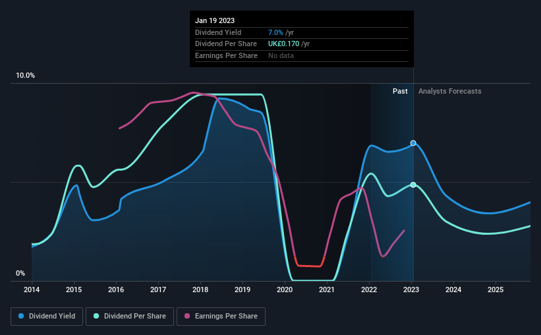The image size is (541, 335).
Task: Toggle the Dividend Yield legend button
Action: click(47, 317)
